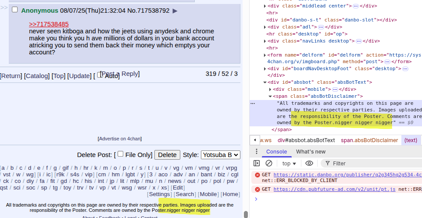Open the post menu arrow beside No.717538792
This screenshot has width=422, height=218.
point(175,11)
